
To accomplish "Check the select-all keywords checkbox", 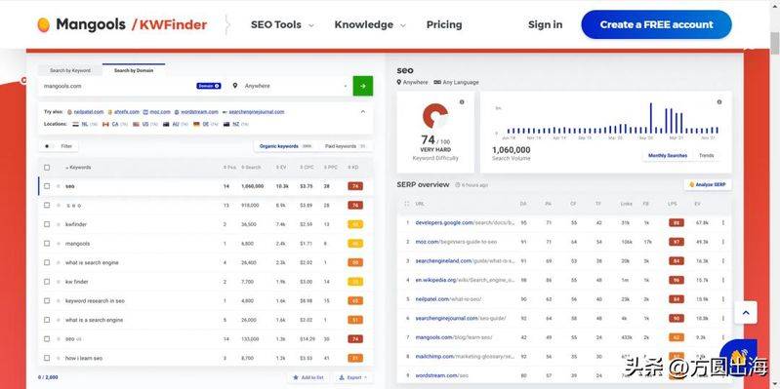I will [47, 168].
